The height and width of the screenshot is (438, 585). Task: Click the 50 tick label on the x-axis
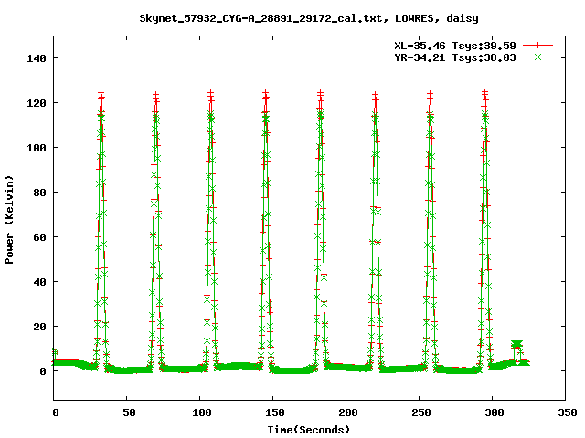click(129, 412)
